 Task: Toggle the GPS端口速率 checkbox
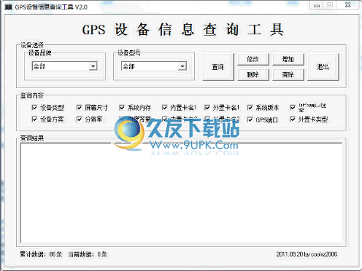[293, 107]
